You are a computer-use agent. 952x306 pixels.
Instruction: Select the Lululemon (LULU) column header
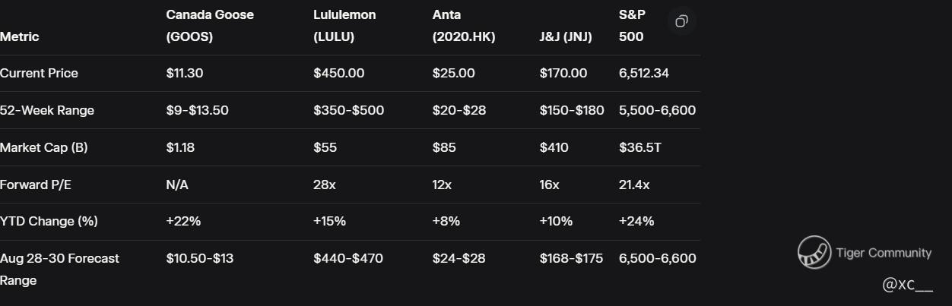tap(344, 26)
